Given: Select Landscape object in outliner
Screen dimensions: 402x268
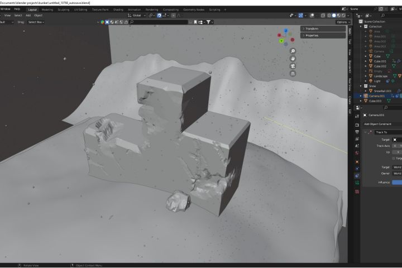Looking at the screenshot, I should [381, 76].
